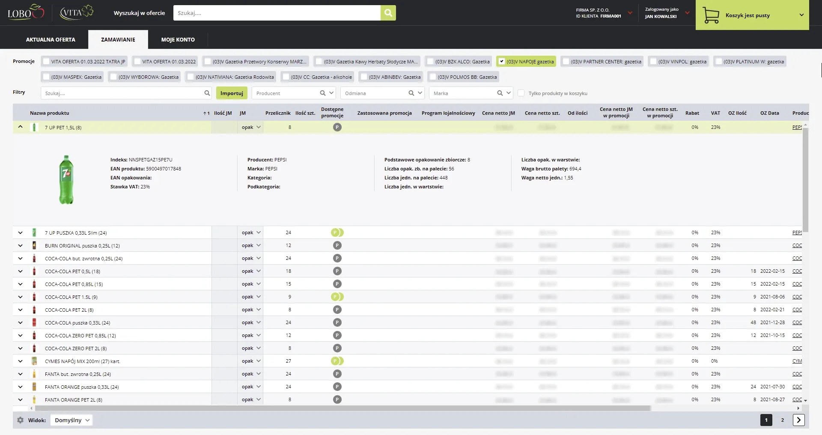
Task: Click promotion P badge for BURN ORIGINAL puszka
Action: point(337,245)
